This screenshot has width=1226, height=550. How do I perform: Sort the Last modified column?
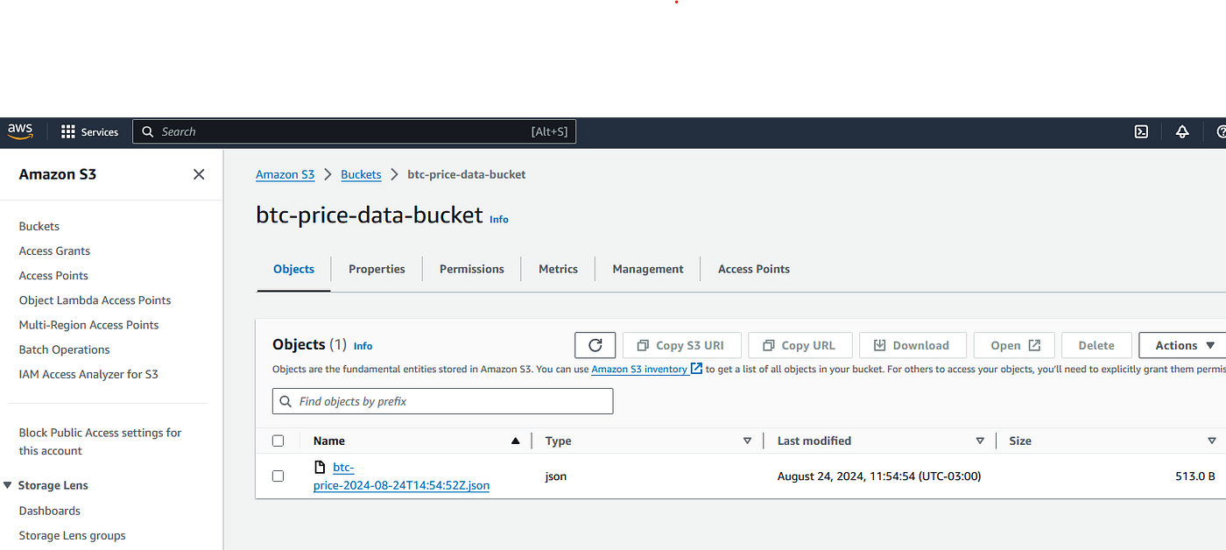980,441
